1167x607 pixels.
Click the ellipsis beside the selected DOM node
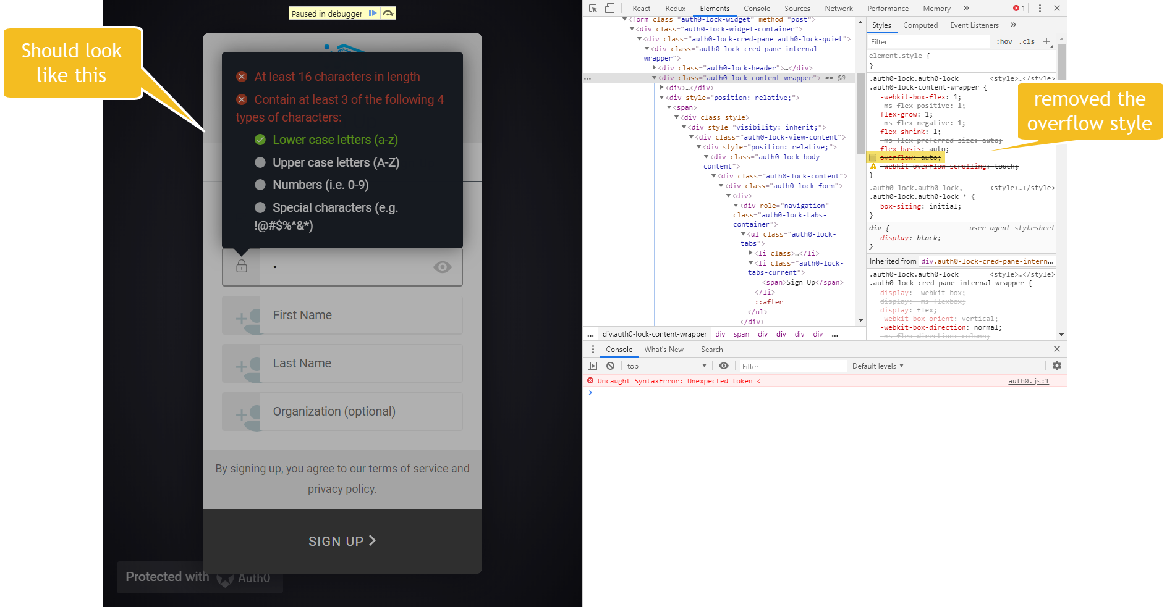pyautogui.click(x=587, y=78)
